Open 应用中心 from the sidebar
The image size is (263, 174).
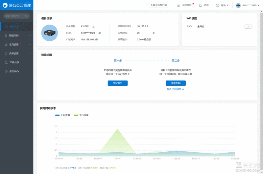(14, 71)
